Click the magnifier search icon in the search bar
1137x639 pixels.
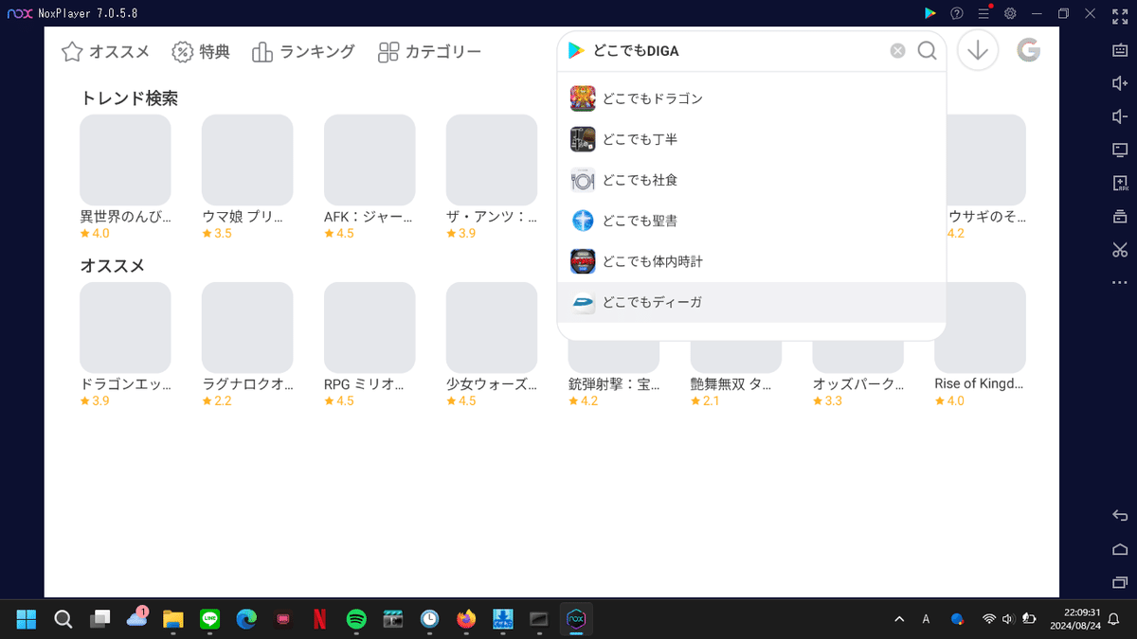click(x=927, y=50)
